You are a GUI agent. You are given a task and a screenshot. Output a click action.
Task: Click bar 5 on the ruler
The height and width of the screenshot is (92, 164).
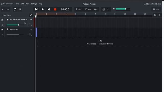76,14
